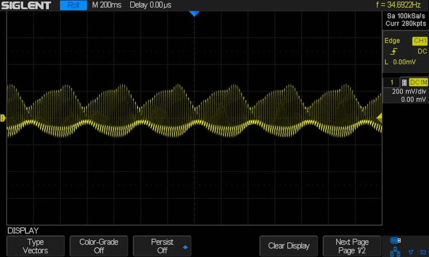The width and height of the screenshot is (429, 257).
Task: Click the Curr 280kpts memory depth text
Action: [406, 23]
